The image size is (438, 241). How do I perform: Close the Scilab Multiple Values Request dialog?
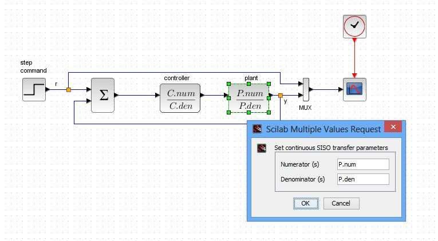point(393,127)
